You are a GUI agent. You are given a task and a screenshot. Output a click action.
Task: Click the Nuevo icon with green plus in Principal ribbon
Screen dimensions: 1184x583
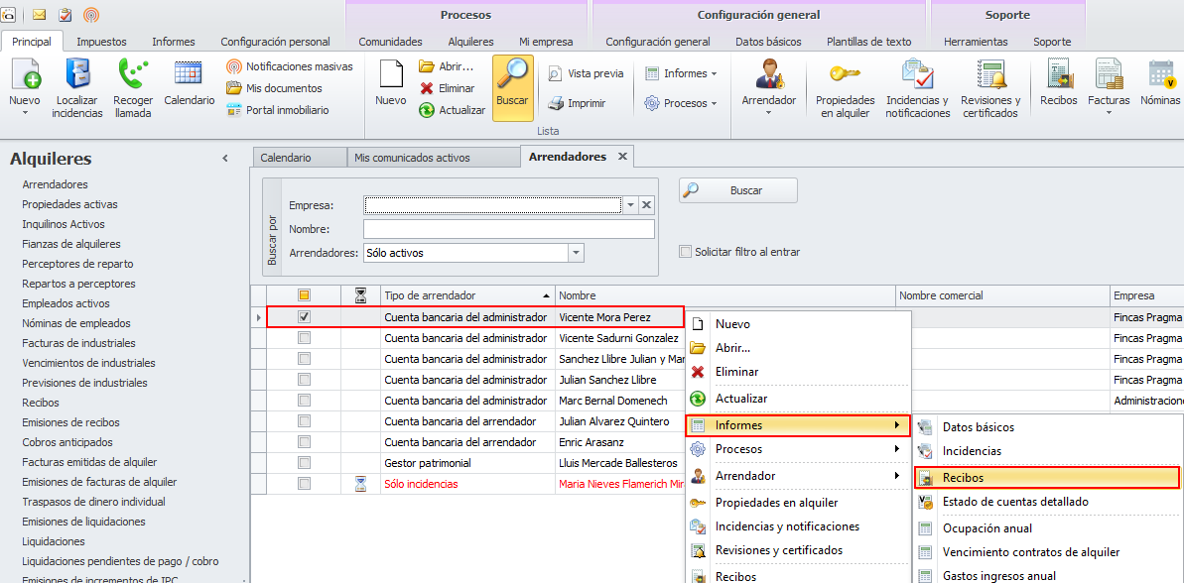(24, 75)
